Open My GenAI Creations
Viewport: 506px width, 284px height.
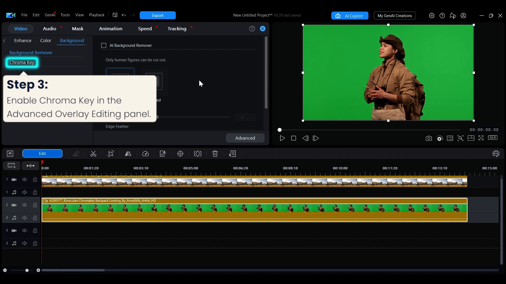[395, 16]
